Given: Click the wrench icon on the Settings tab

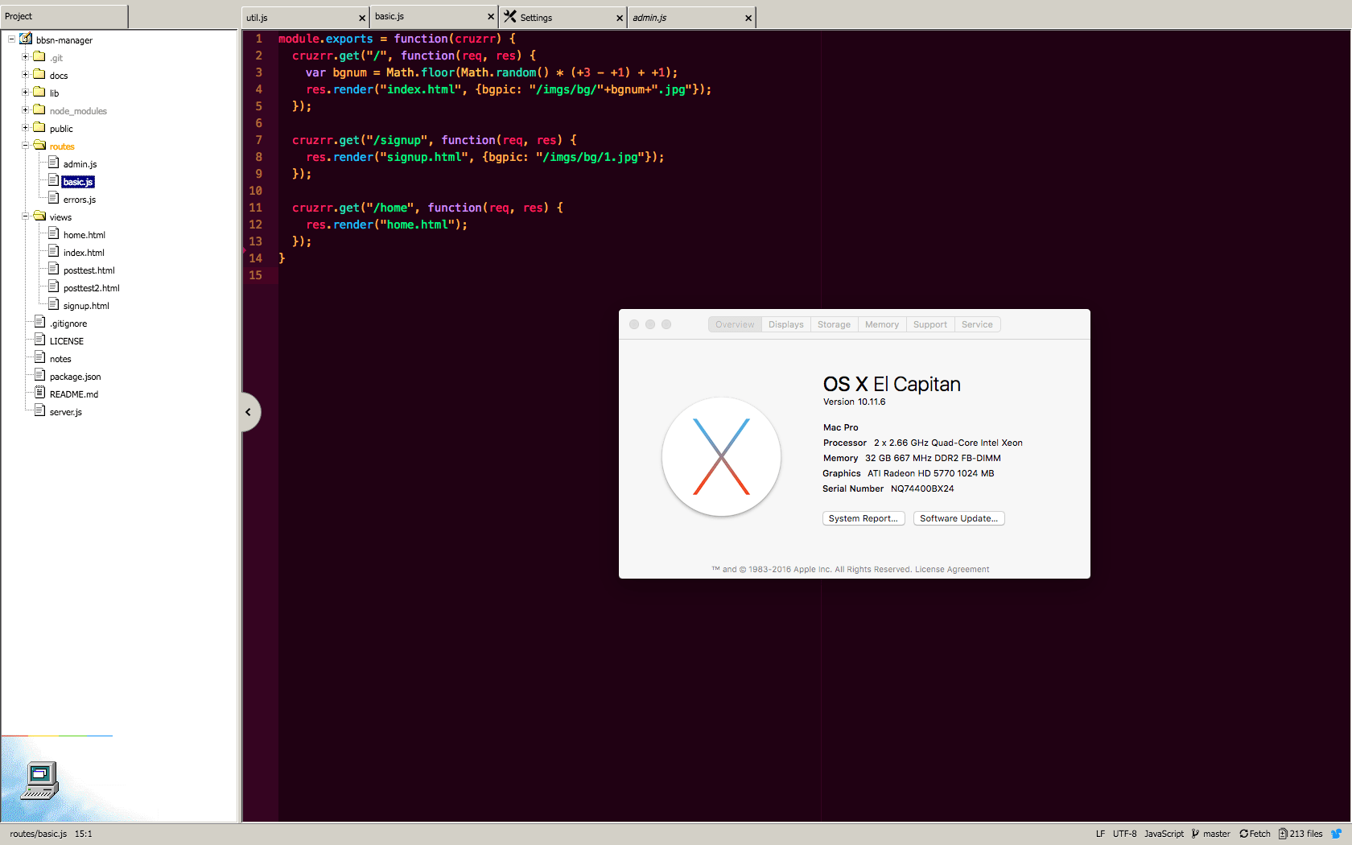Looking at the screenshot, I should [510, 16].
